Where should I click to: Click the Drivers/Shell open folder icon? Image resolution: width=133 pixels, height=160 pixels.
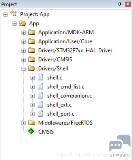pos(32,68)
